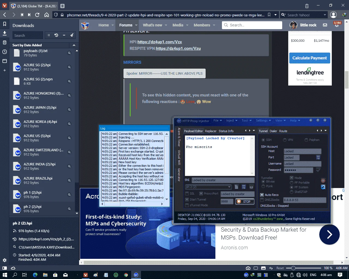This screenshot has height=279, width=349.
Task: Choose the PLink tunnelier option
Action: (x=263, y=186)
